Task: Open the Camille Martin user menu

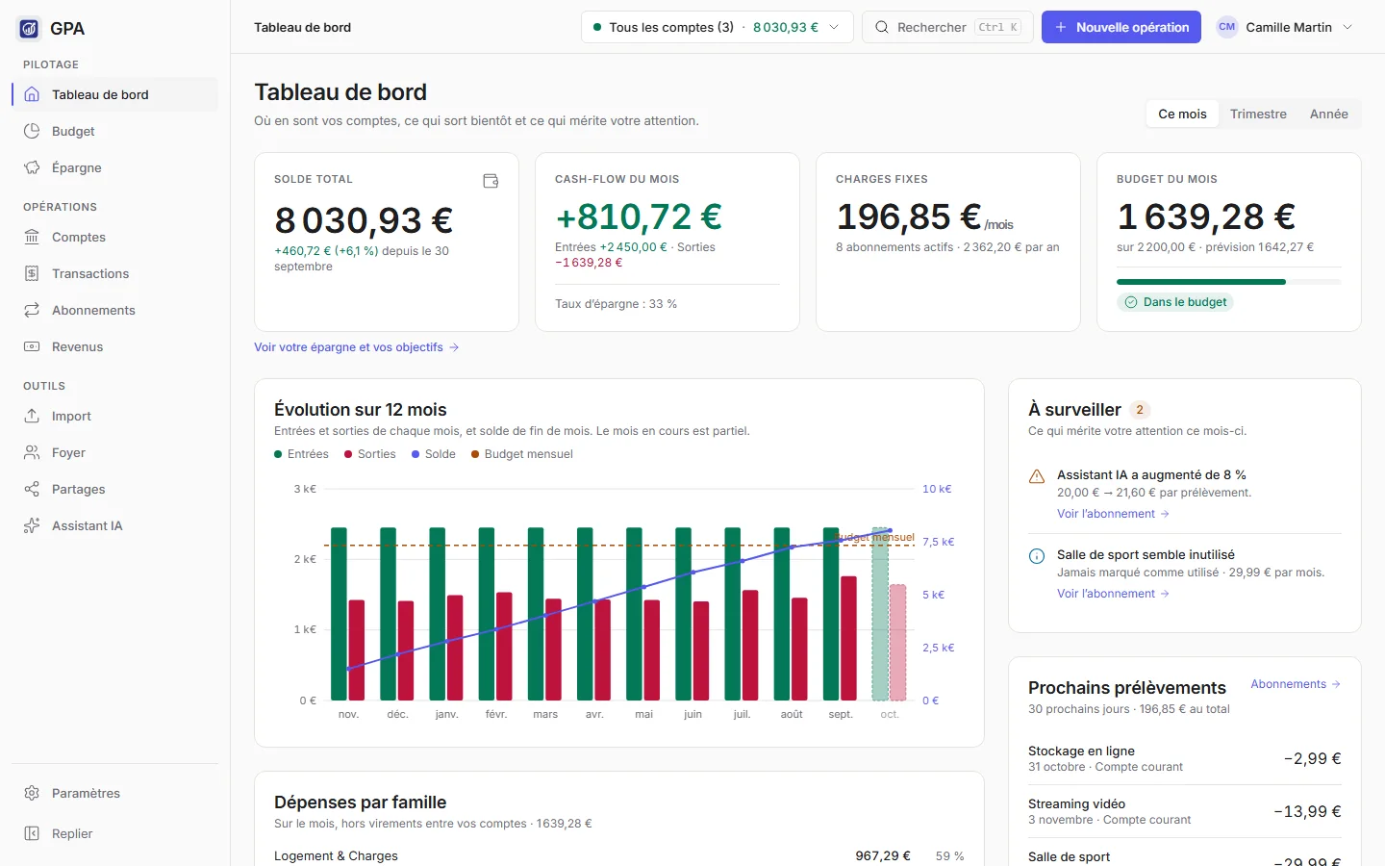Action: 1284,27
